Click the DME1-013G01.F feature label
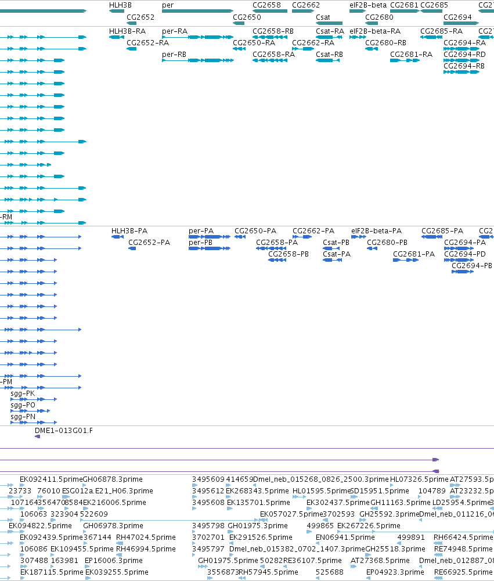The height and width of the screenshot is (581, 494). tap(64, 431)
